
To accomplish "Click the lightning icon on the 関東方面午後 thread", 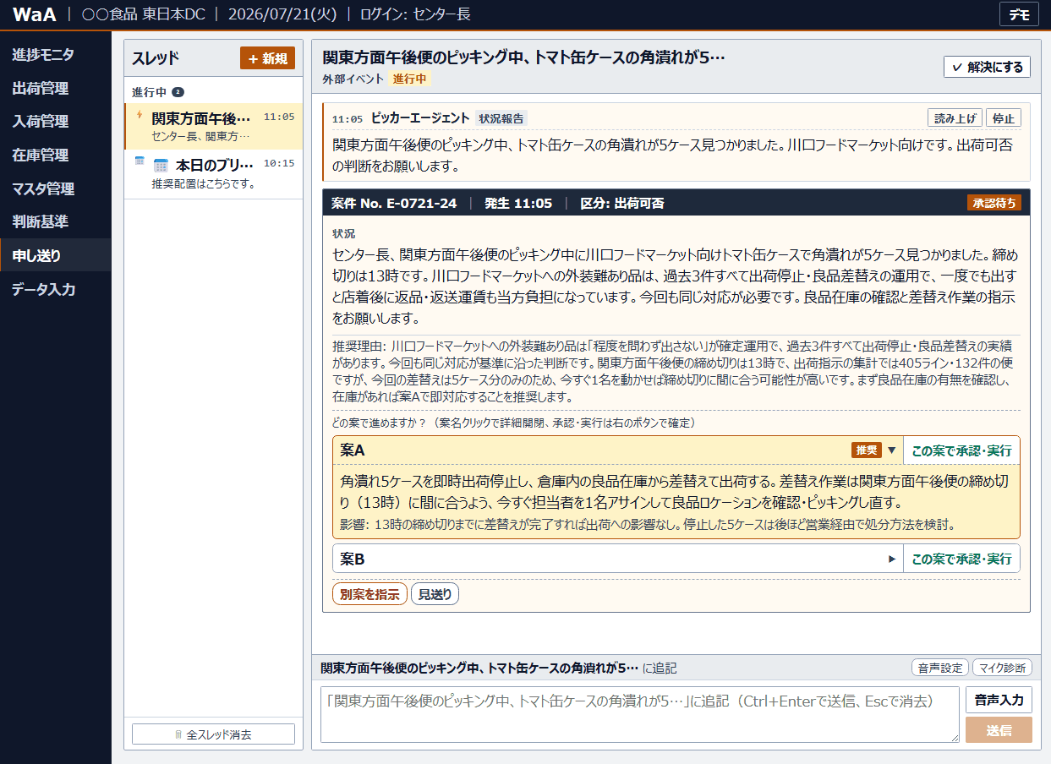I will tap(140, 115).
